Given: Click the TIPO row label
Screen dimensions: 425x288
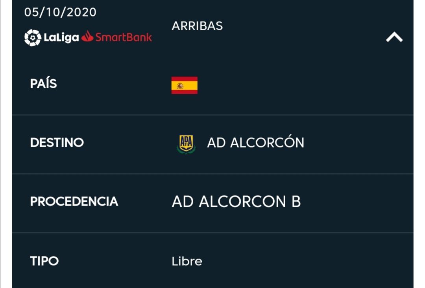Looking at the screenshot, I should click(x=44, y=261).
